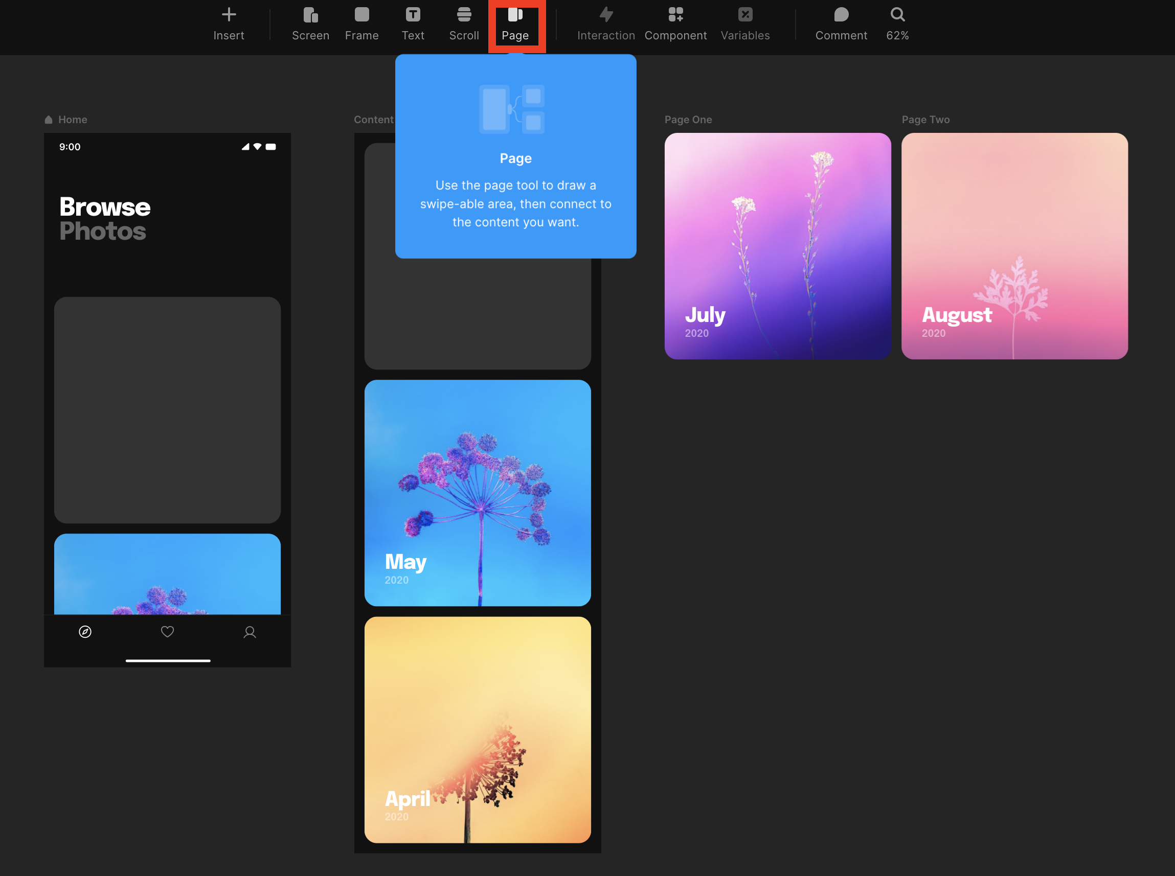1175x876 pixels.
Task: Add a Comment
Action: click(x=841, y=24)
